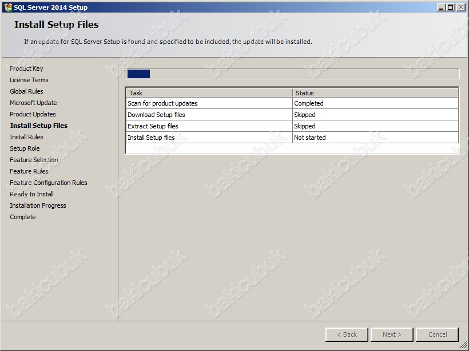Click the < Back button
469x351 pixels.
pyautogui.click(x=347, y=334)
